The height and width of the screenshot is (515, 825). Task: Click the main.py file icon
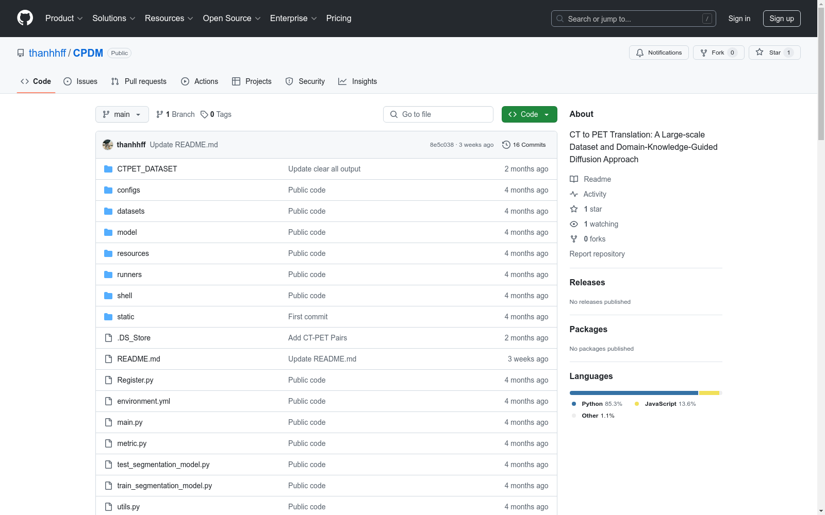coord(108,422)
